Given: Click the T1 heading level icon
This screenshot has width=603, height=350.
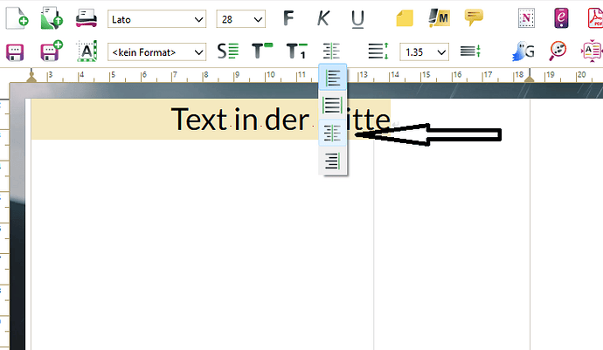Looking at the screenshot, I should (x=296, y=51).
